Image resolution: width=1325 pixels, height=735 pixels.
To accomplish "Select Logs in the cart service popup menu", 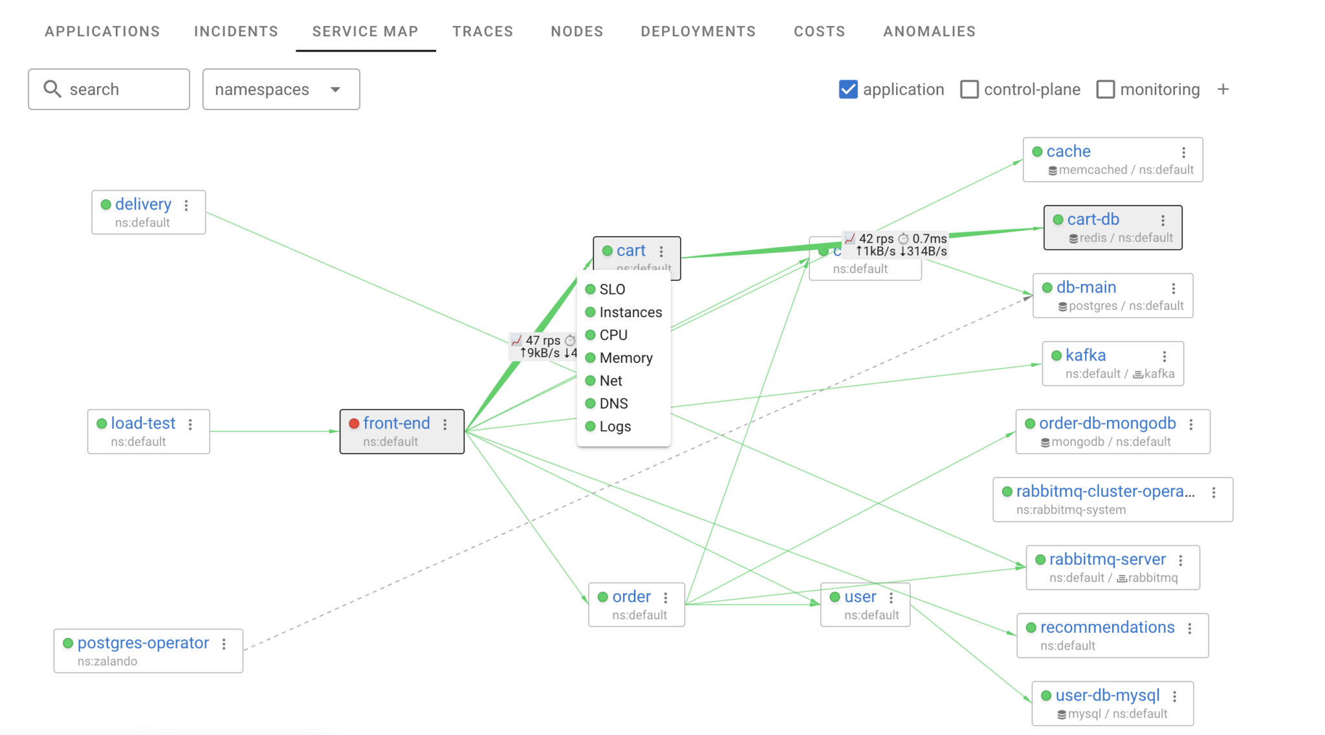I will pos(614,426).
